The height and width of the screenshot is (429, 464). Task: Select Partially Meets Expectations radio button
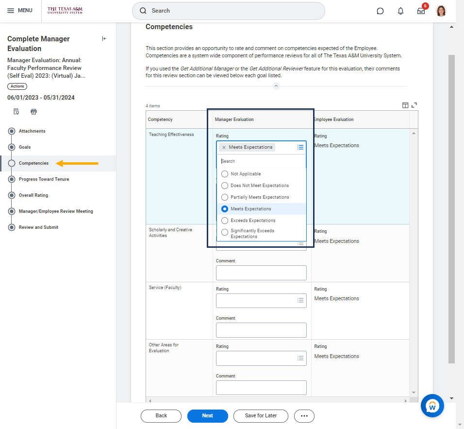click(x=225, y=197)
